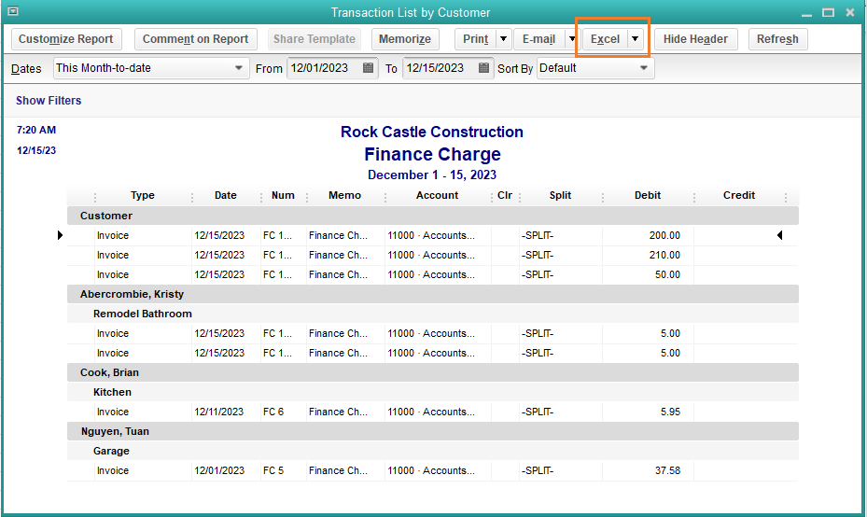Click the Customize Report button
Screen dimensions: 867x517
coord(65,39)
